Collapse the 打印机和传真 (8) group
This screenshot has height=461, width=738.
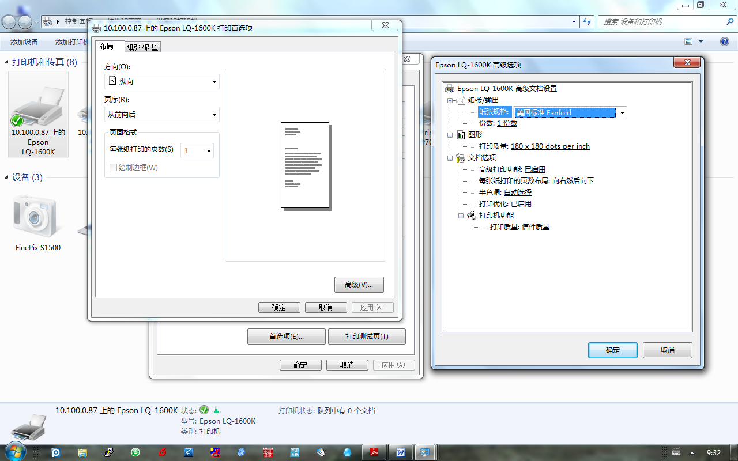click(x=7, y=62)
